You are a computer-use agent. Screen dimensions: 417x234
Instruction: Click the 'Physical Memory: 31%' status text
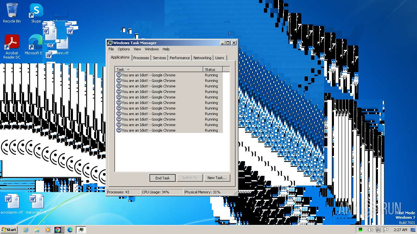[x=203, y=192]
